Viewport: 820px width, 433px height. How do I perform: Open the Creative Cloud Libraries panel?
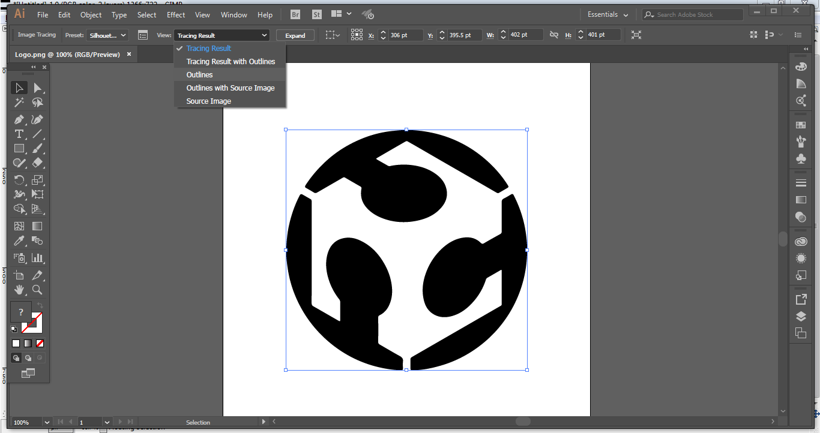pos(801,242)
